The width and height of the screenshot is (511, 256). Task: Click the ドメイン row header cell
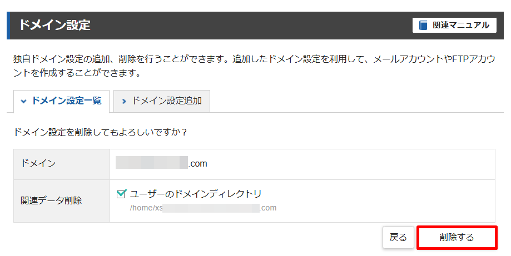click(x=61, y=164)
